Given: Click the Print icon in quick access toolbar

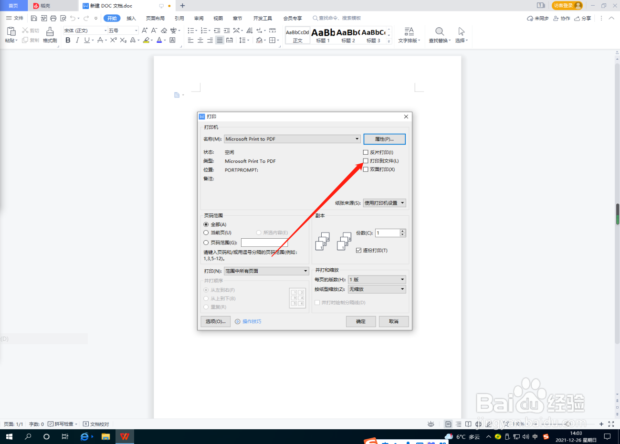Looking at the screenshot, I should click(x=53, y=18).
